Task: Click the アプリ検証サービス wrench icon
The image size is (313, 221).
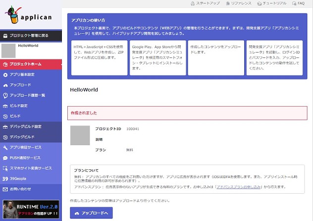Action: point(5,148)
